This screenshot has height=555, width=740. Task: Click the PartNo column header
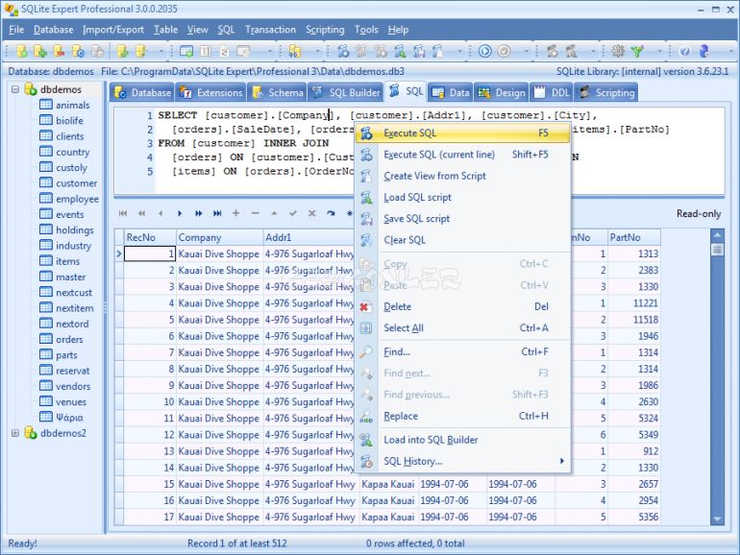click(x=634, y=237)
